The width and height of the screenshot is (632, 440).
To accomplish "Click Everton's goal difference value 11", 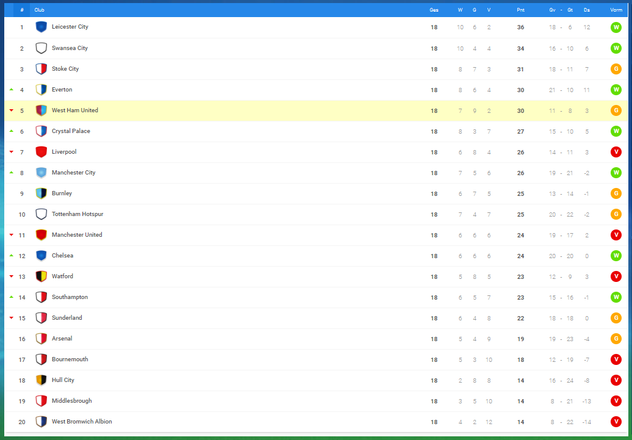I will coord(587,90).
